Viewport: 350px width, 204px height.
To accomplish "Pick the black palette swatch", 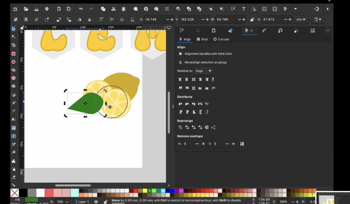I will pyautogui.click(x=23, y=193).
